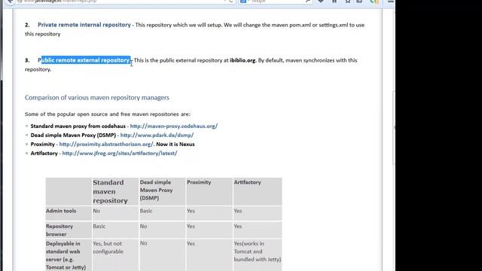The image size is (482, 271).
Task: Click the 'Now it is Nexus' text
Action: tap(175, 144)
